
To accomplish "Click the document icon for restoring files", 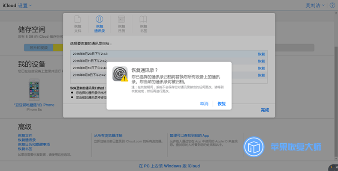I will pyautogui.click(x=78, y=19).
